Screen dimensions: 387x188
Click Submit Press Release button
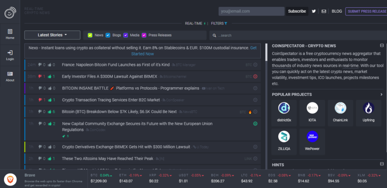[366, 11]
